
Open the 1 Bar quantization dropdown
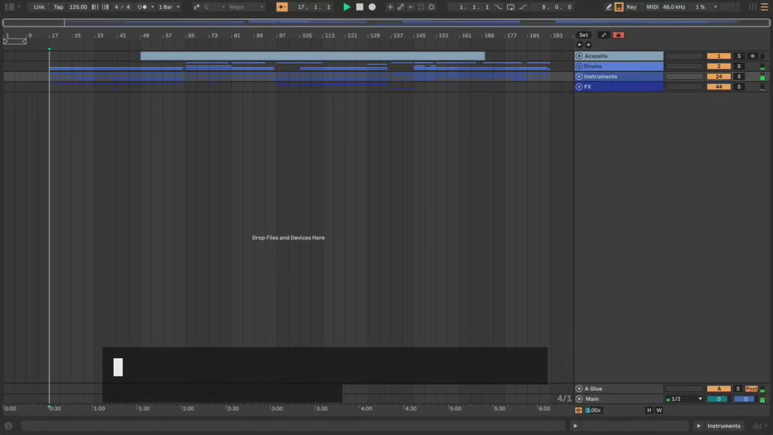[168, 7]
